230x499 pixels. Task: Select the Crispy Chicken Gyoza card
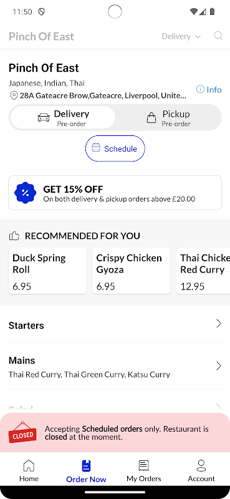click(132, 271)
